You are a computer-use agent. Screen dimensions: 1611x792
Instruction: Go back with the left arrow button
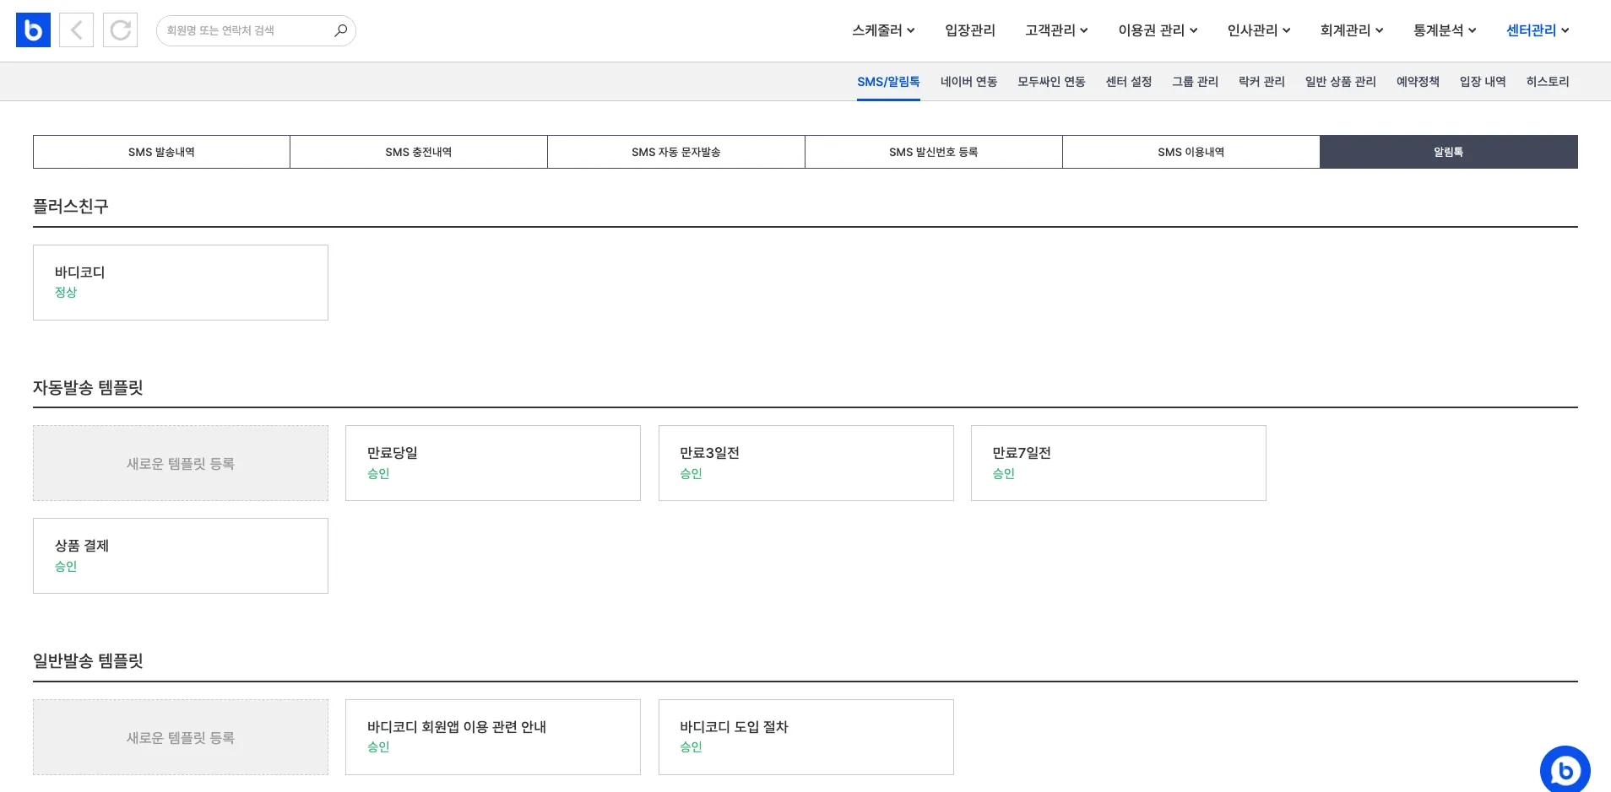pyautogui.click(x=76, y=30)
